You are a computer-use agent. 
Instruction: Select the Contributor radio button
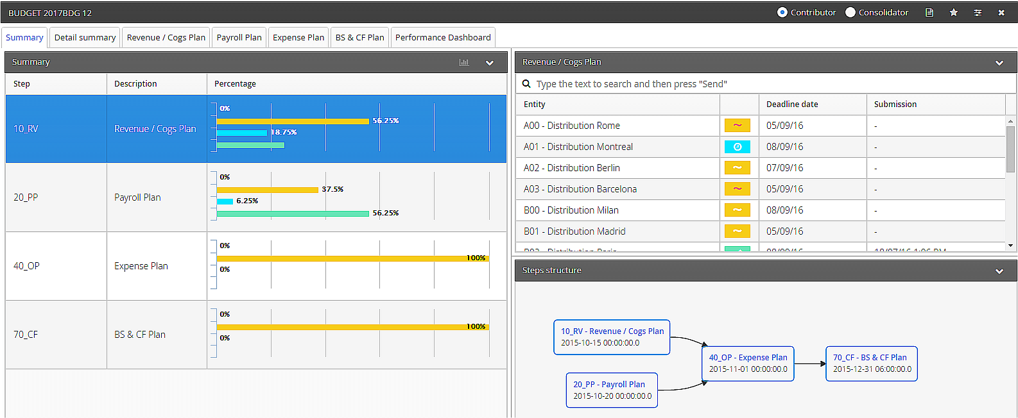click(782, 12)
